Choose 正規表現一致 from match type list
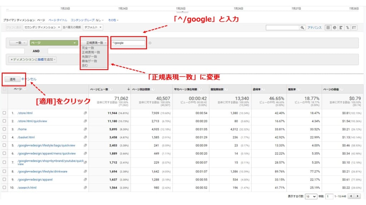This screenshot has height=205, width=366. click(x=91, y=52)
